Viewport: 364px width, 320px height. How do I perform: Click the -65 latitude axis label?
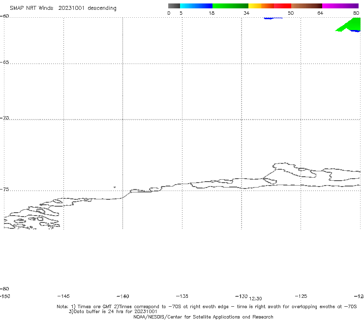(x=4, y=63)
